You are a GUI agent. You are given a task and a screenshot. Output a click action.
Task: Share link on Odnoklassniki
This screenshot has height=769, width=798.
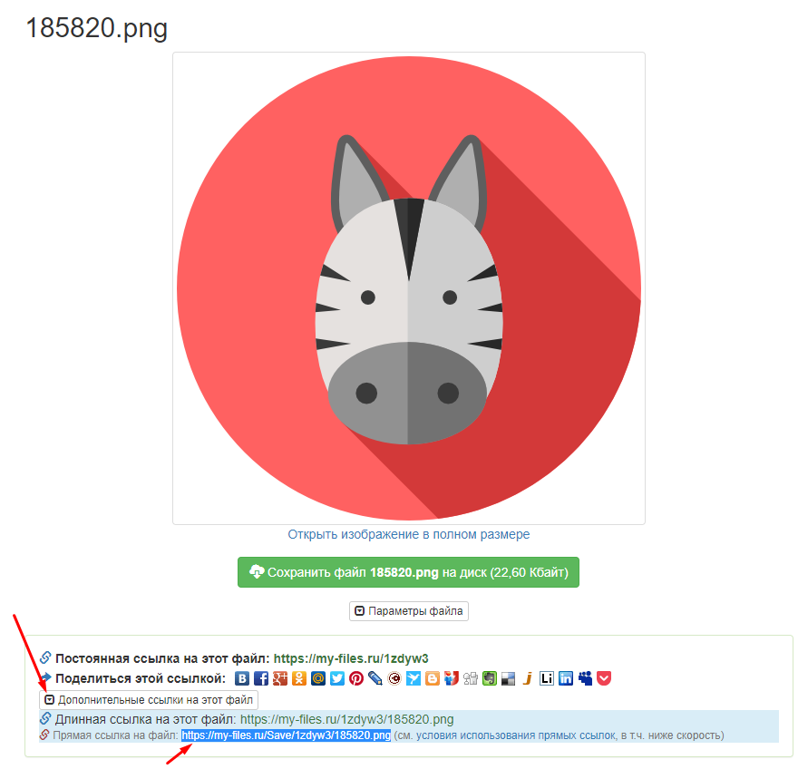point(299,678)
